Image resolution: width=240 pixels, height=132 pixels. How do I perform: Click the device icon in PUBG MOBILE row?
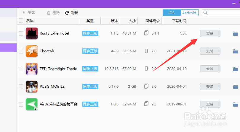[146, 86]
